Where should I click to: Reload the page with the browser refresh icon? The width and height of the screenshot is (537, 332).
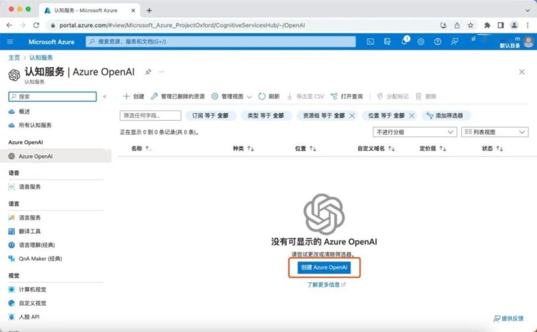[x=36, y=25]
